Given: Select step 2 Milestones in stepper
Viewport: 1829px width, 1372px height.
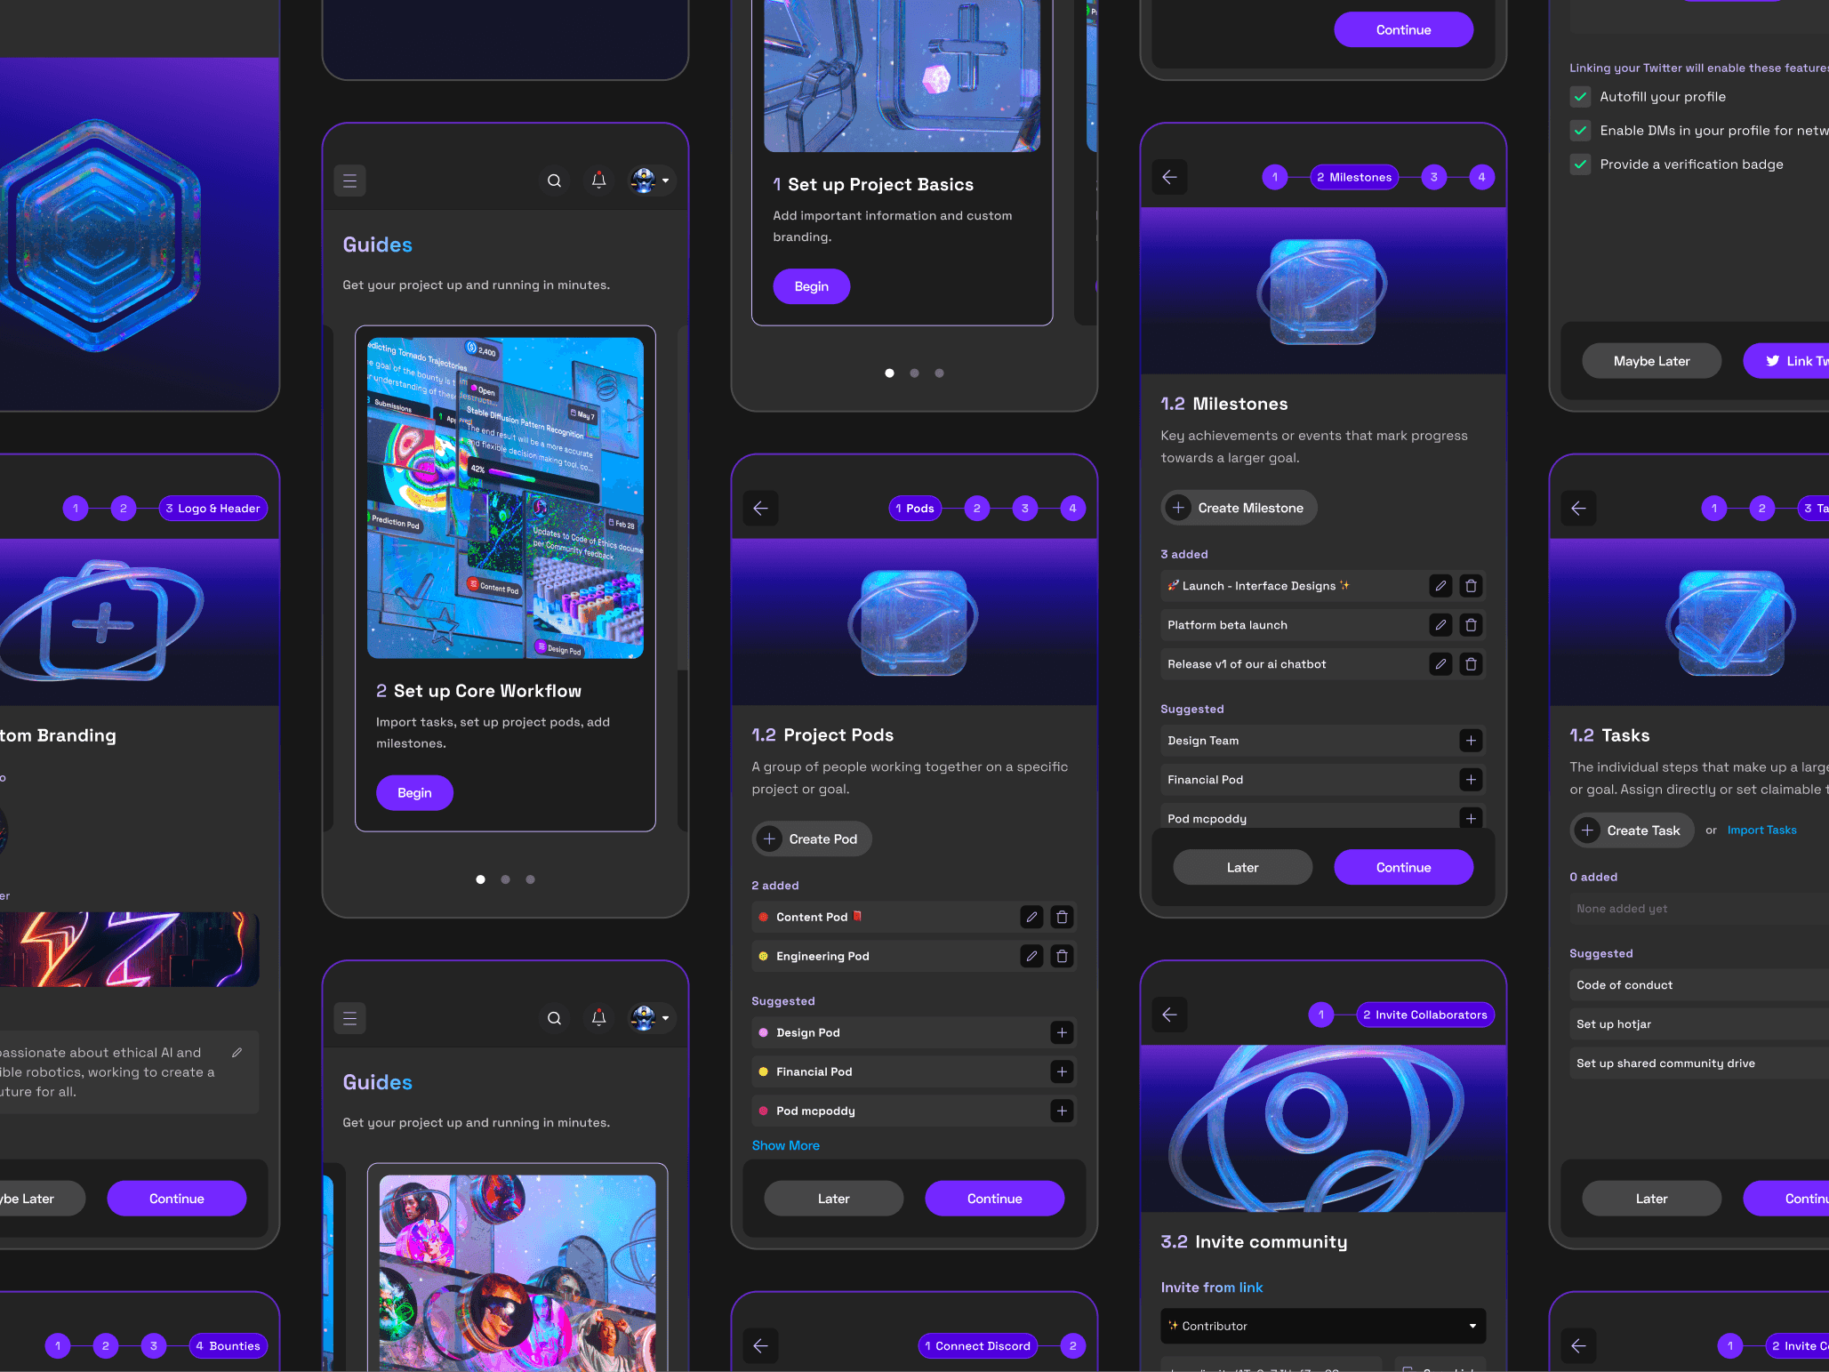Looking at the screenshot, I should (x=1353, y=177).
